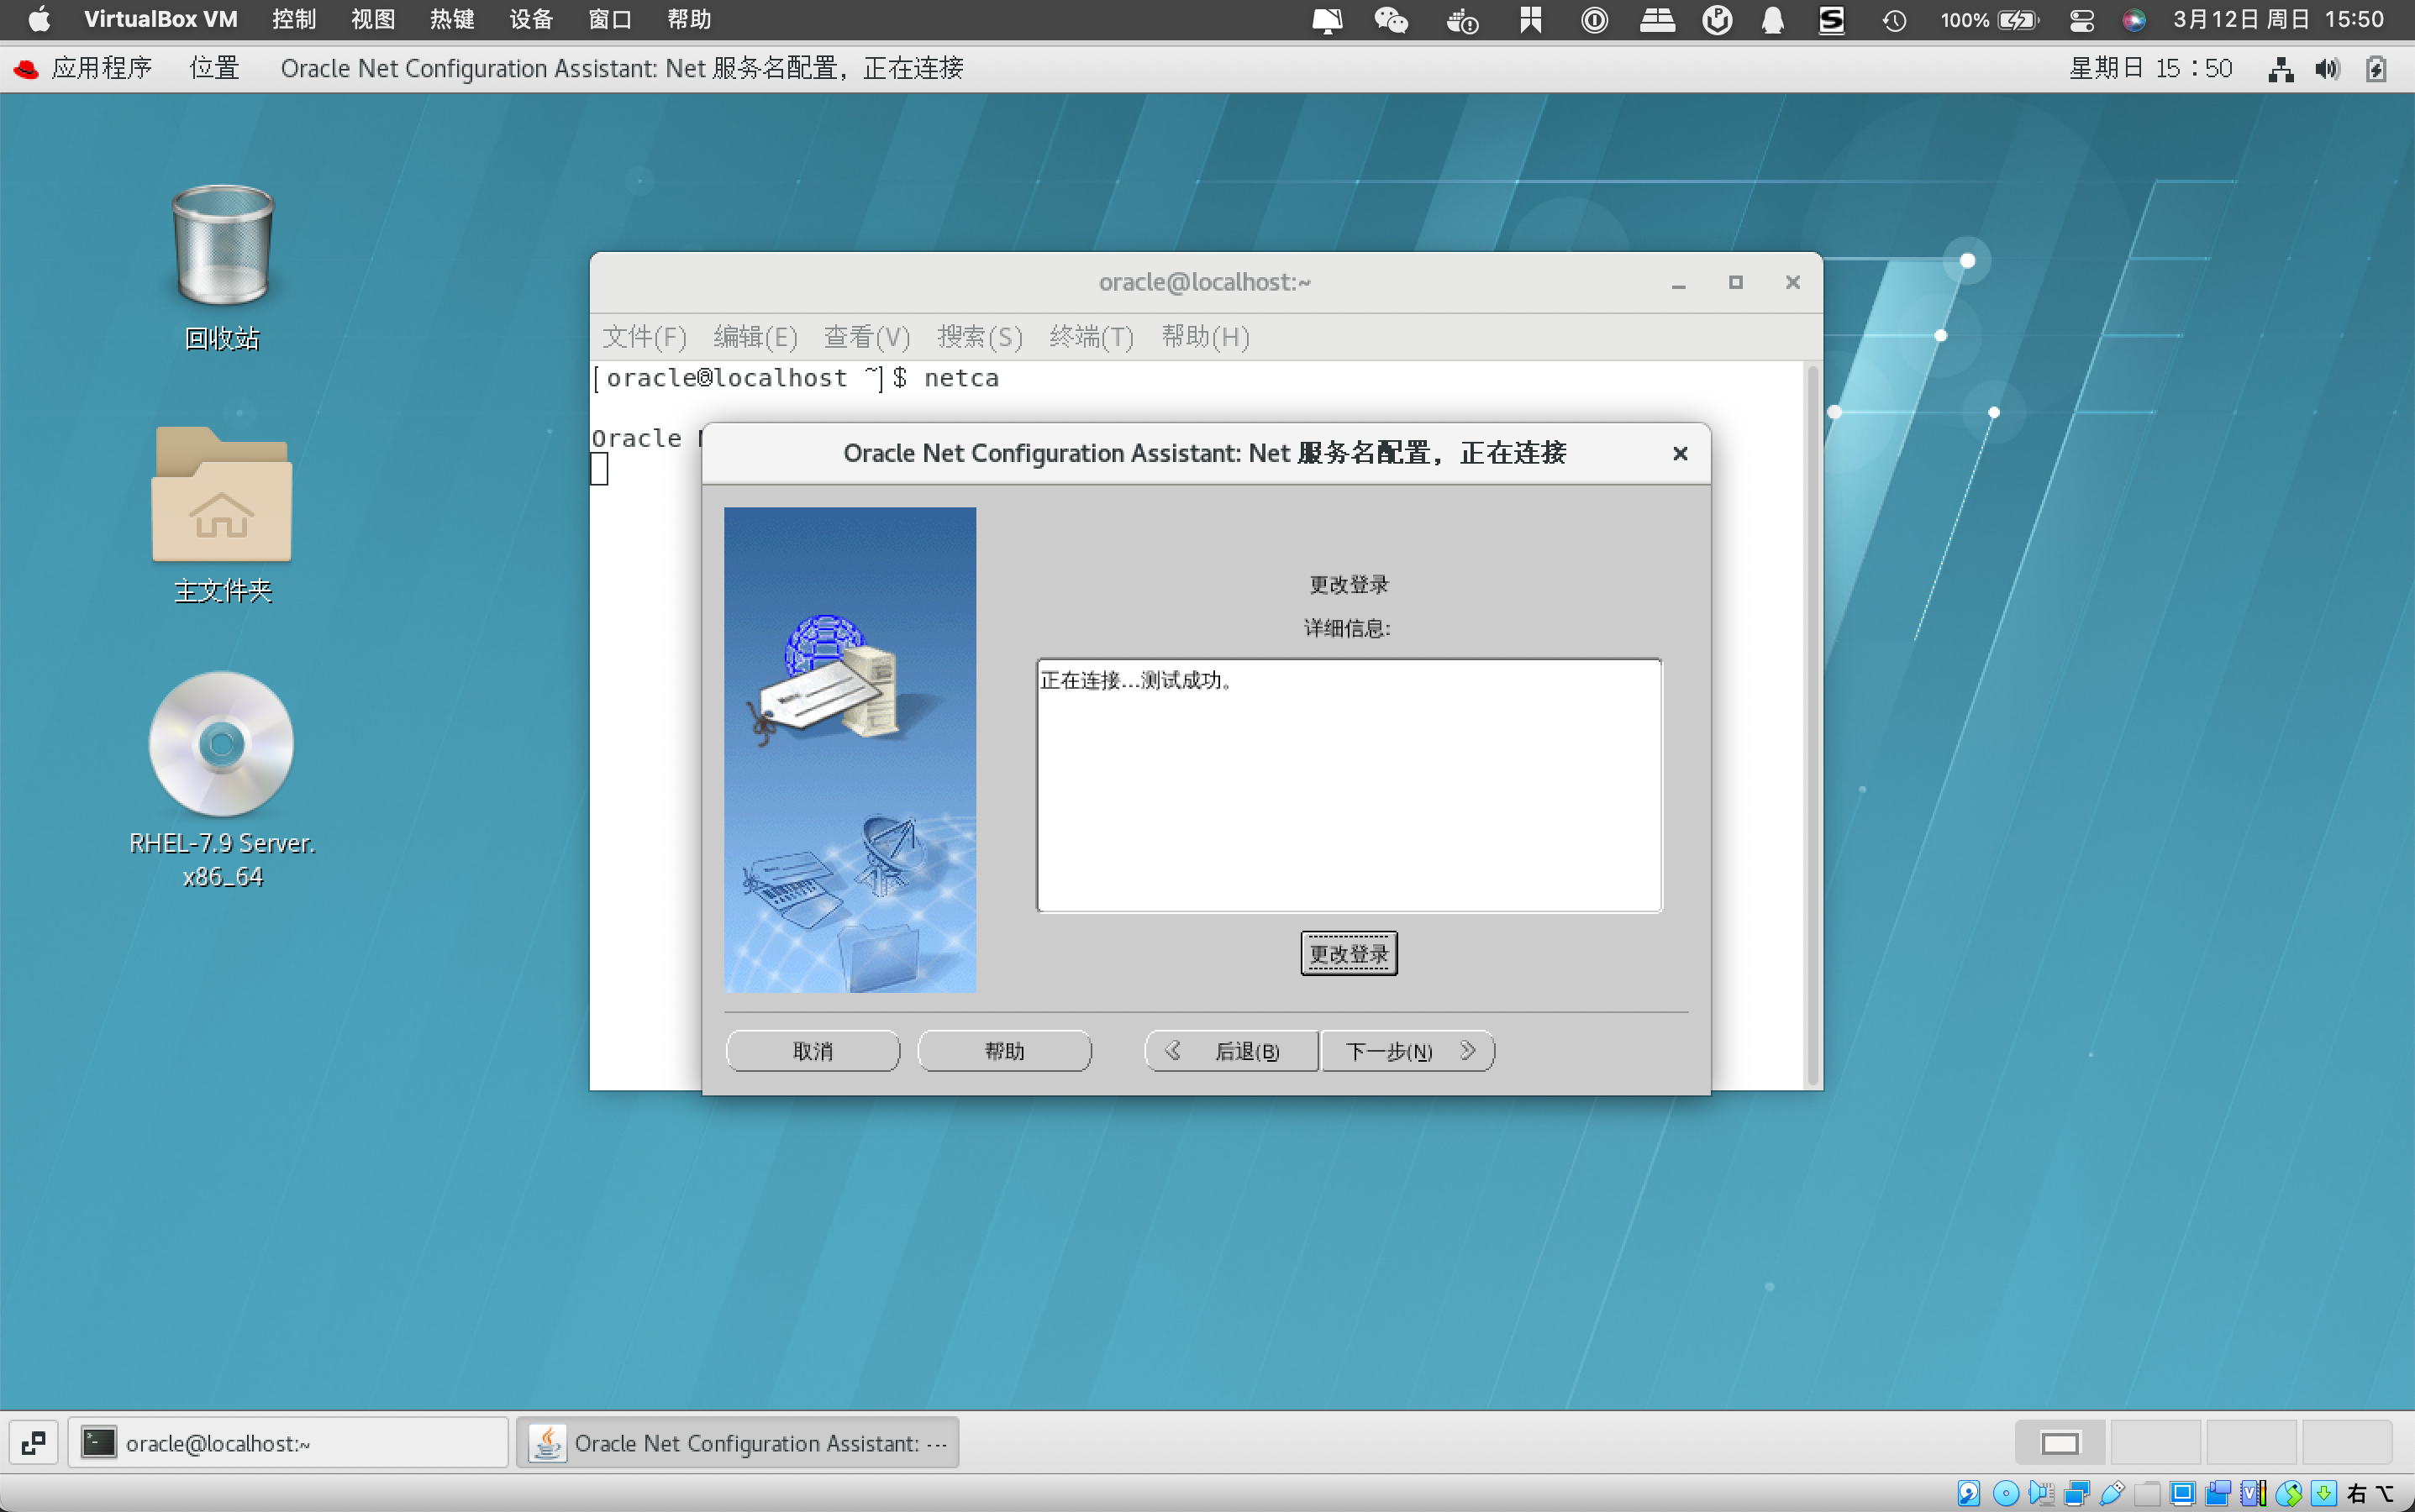Click VirtualBox CPU virtualization status icon
Screen dimensions: 2415x1512
pos(2253,1493)
